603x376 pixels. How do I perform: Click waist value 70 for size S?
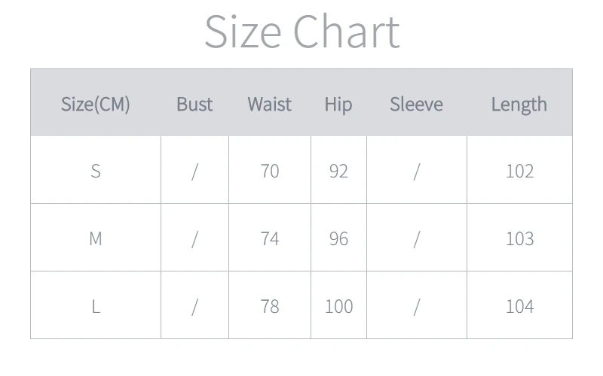[x=270, y=171]
